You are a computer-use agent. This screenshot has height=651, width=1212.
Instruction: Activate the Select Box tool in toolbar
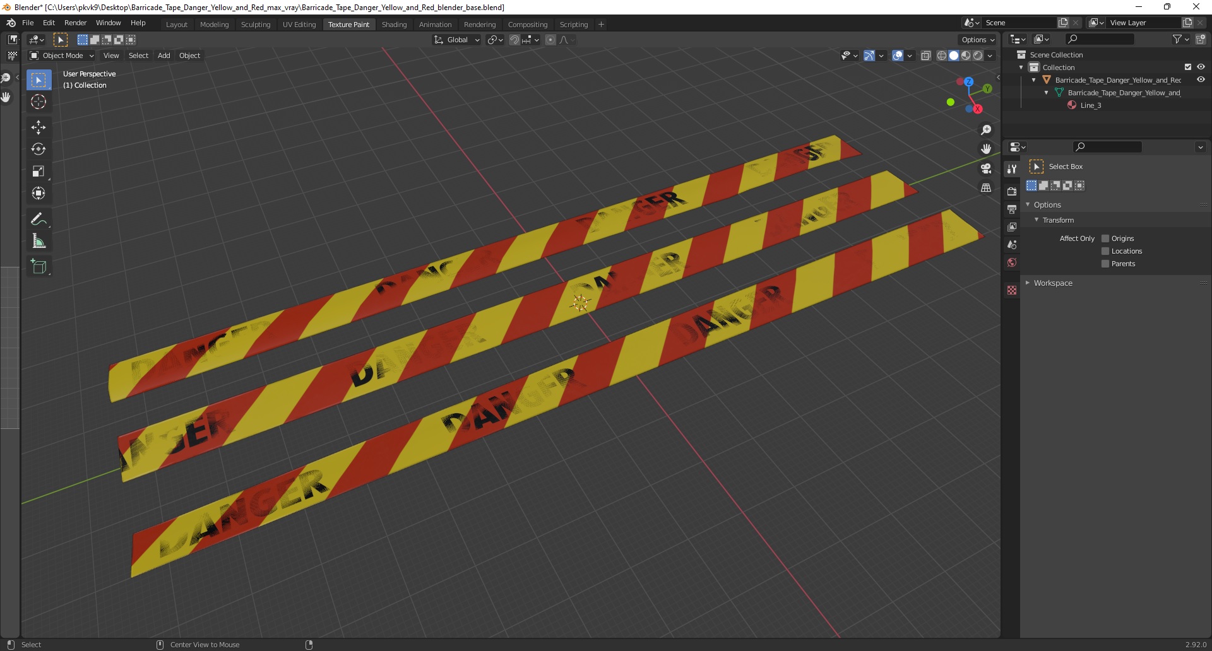39,80
